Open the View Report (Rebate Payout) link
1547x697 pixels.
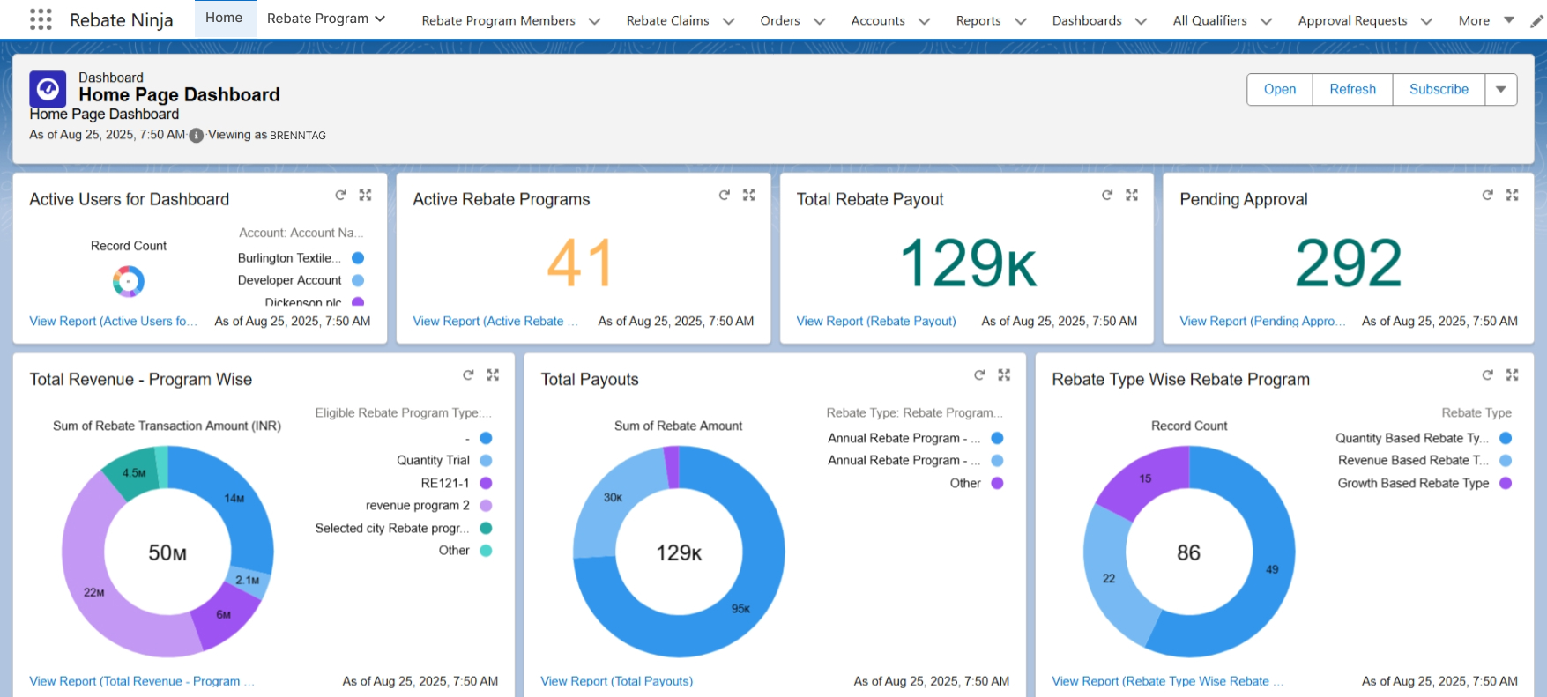875,321
